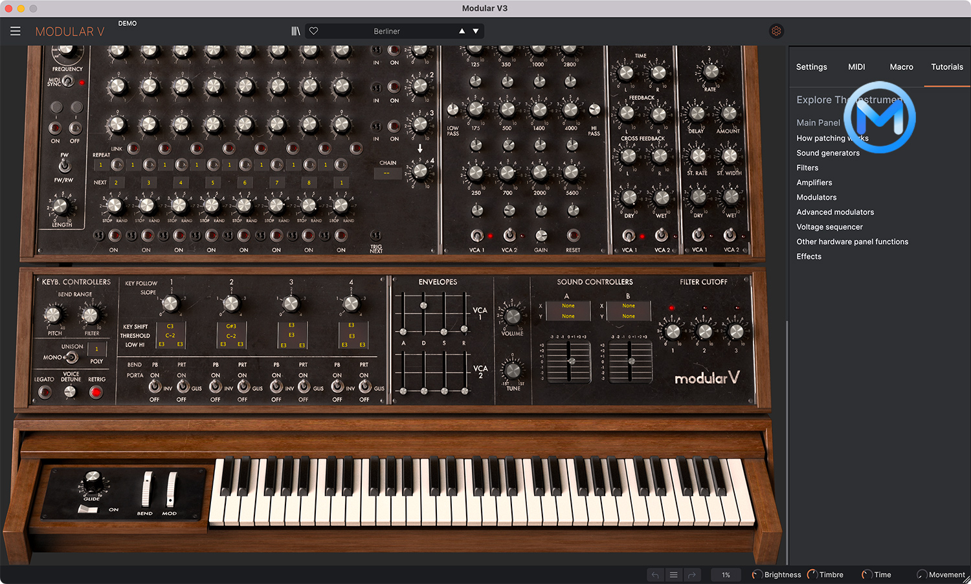Click the delay FEEDBACK left knob
The height and width of the screenshot is (584, 971).
[x=627, y=113]
